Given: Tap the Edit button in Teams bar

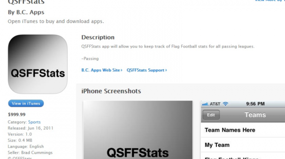Looking at the screenshot, I should 211,115.
